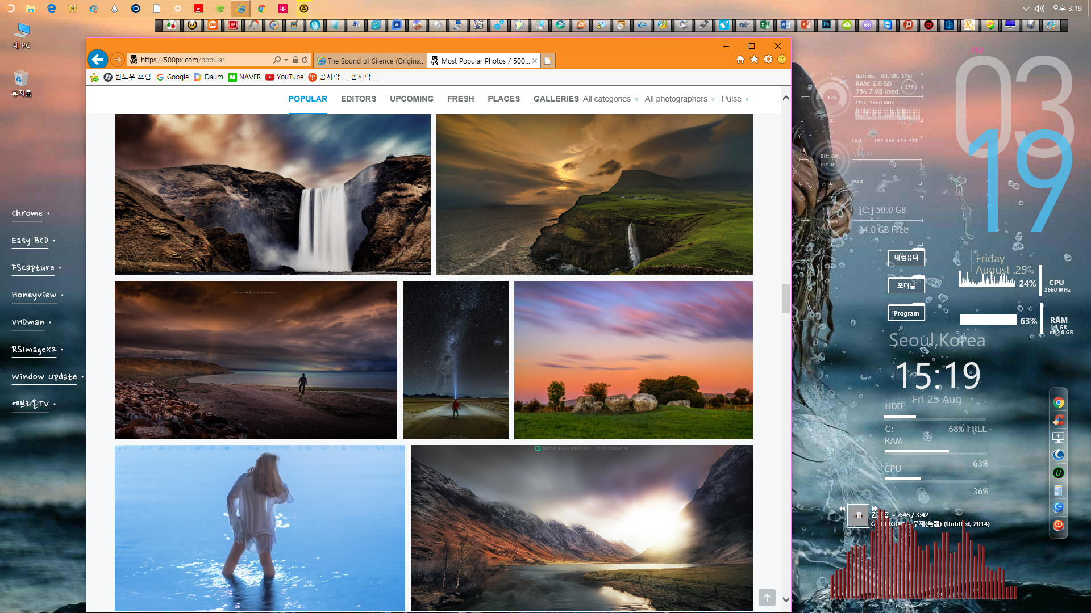Click the back-to-top arrow button
This screenshot has height=613, width=1091.
pyautogui.click(x=767, y=597)
